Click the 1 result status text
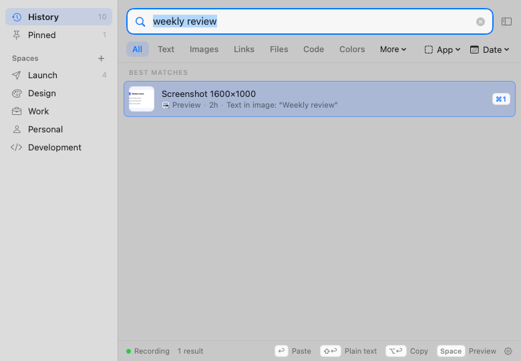The height and width of the screenshot is (361, 521). coord(190,351)
